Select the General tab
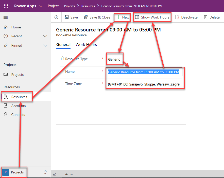The height and width of the screenshot is (178, 224). click(63, 45)
